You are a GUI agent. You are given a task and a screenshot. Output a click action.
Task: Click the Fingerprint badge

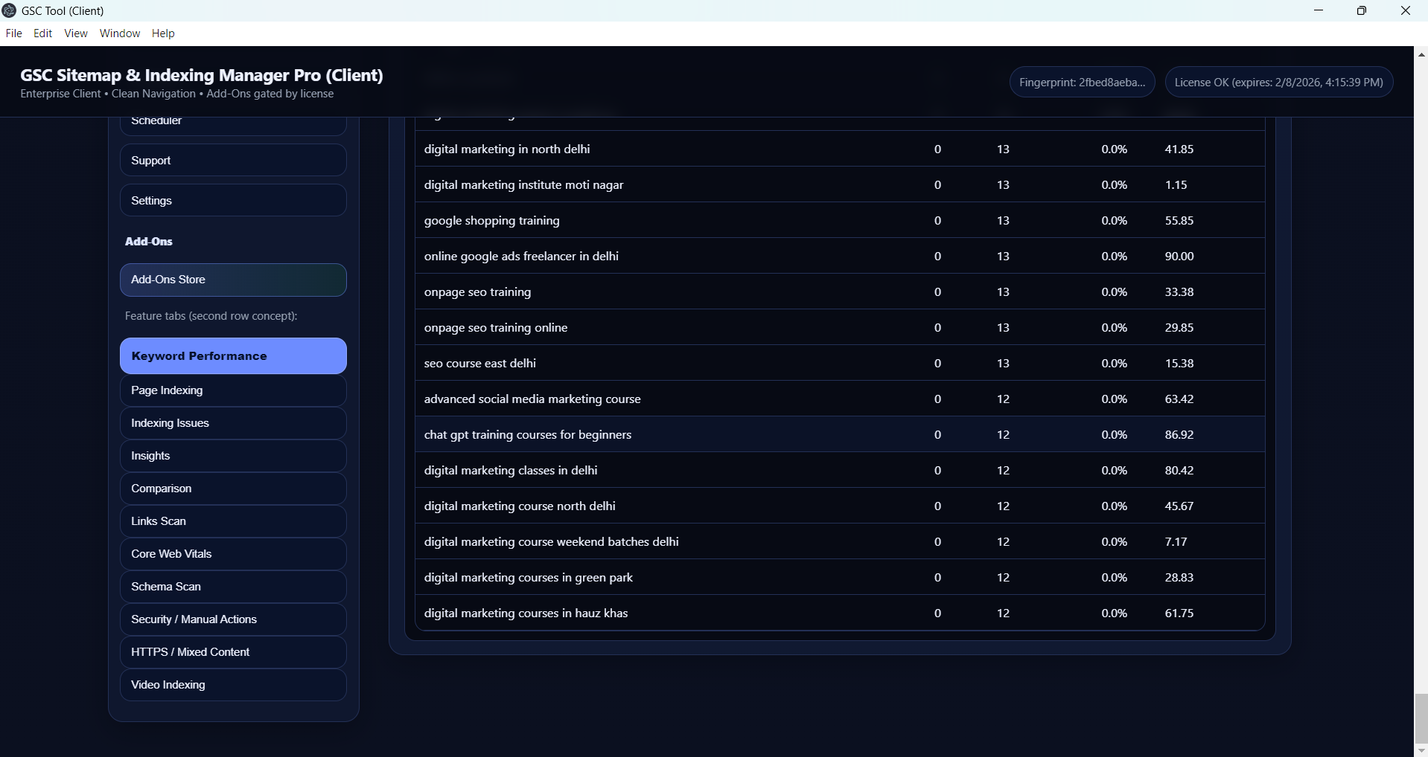(1082, 83)
